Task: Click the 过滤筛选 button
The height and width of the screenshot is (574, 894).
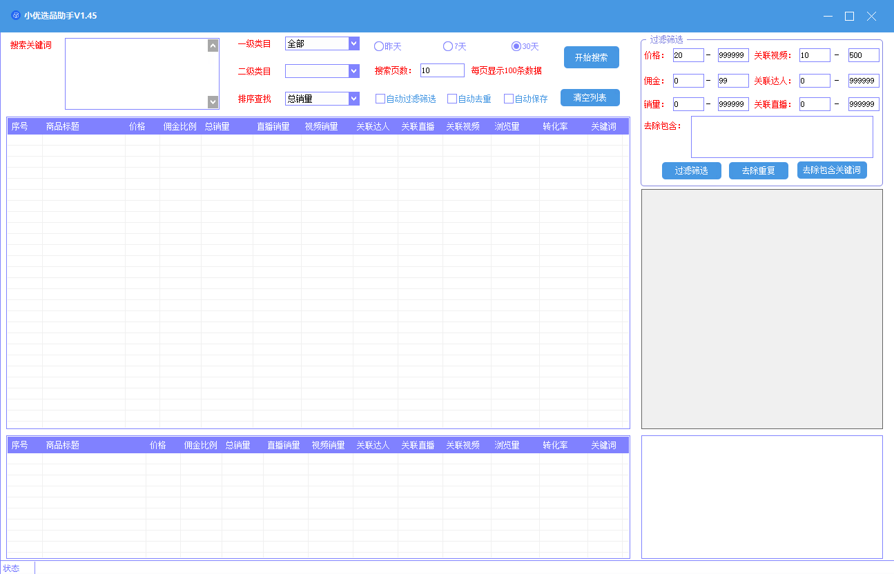Action: tap(691, 170)
